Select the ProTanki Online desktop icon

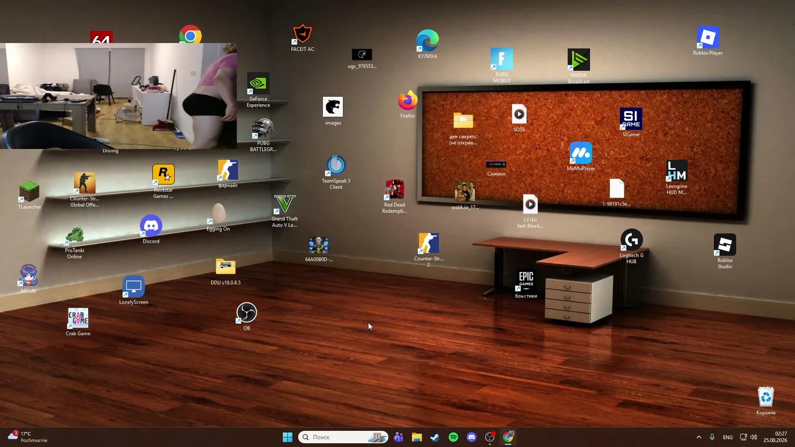[75, 243]
